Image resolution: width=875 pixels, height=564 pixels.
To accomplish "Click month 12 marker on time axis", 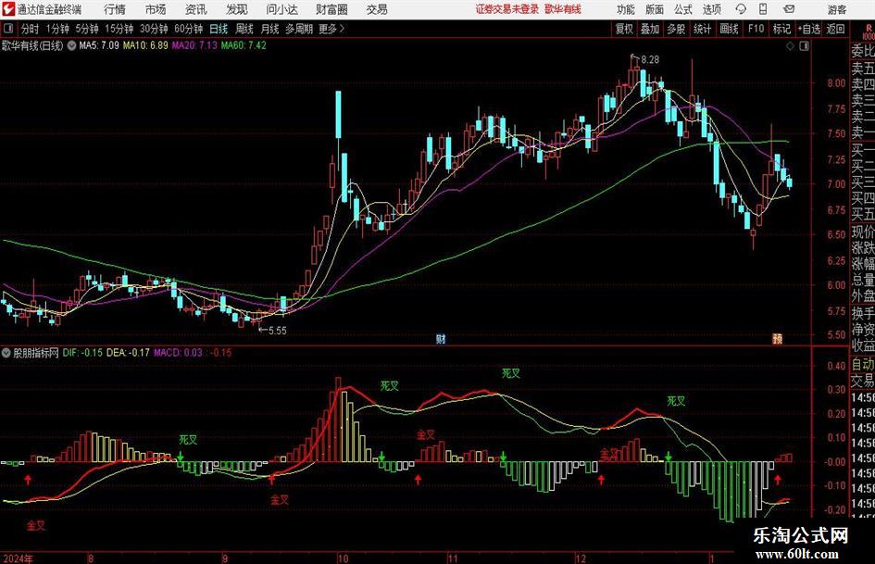I will tap(581, 558).
